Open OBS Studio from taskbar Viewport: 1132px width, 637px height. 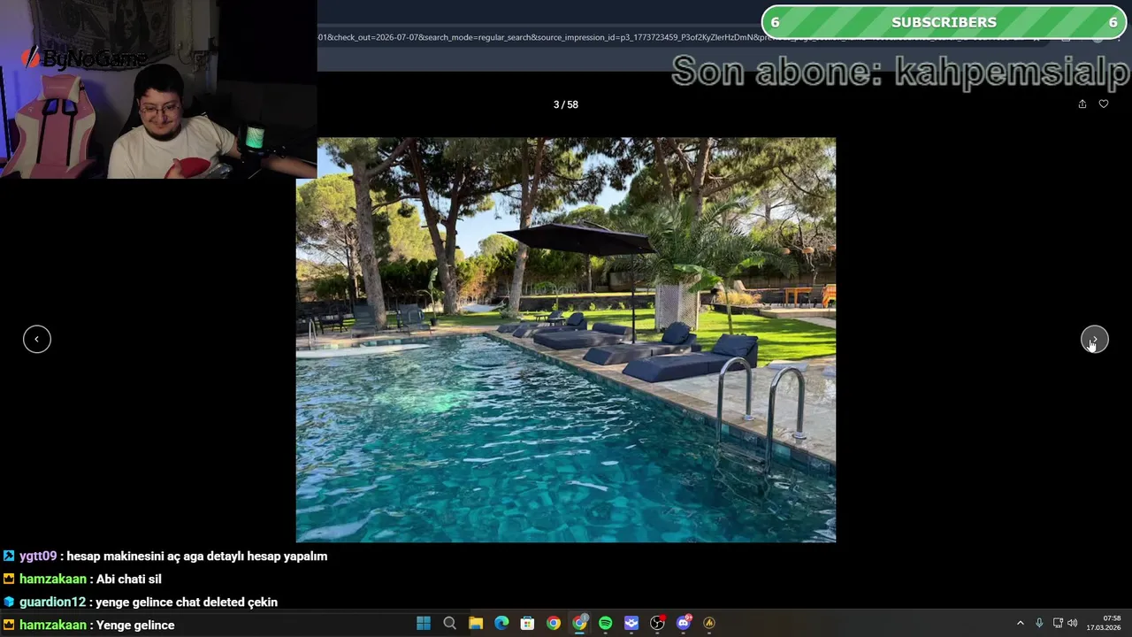pos(657,623)
